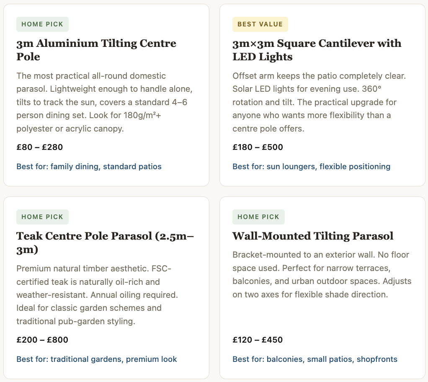Click the BEST VALUE badge
This screenshot has height=382, width=428.
pyautogui.click(x=260, y=24)
